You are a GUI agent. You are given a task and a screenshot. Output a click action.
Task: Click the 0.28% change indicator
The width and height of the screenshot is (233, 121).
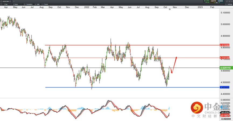coord(207,1)
